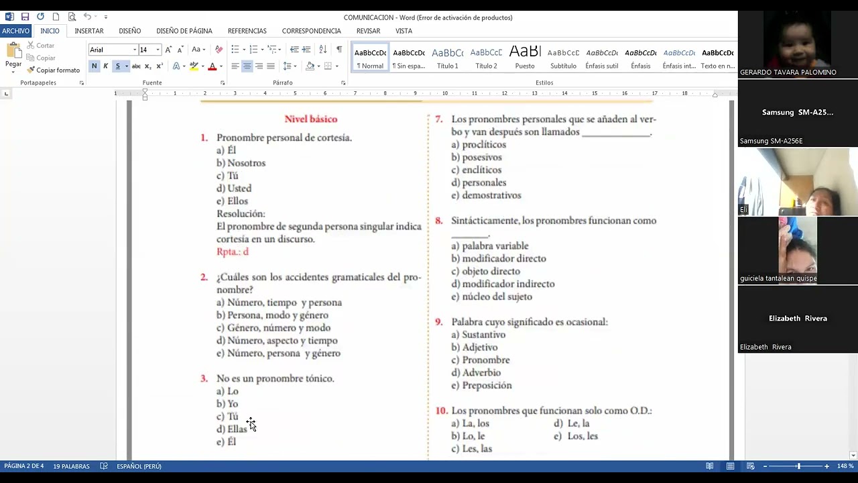Open the DISEÑO DE PÁGINA tab
This screenshot has width=858, height=483.
point(184,31)
